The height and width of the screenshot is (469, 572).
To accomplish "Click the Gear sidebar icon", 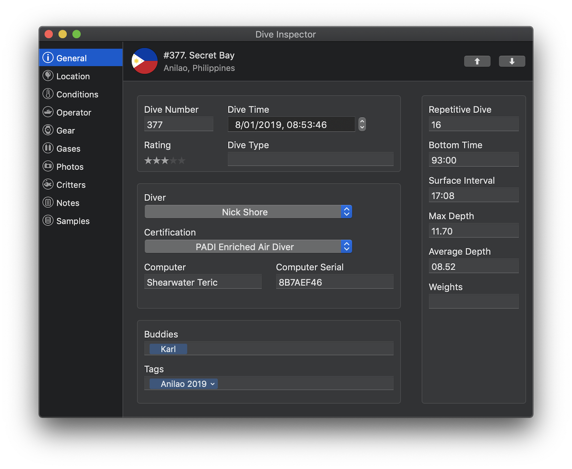I will click(x=48, y=130).
